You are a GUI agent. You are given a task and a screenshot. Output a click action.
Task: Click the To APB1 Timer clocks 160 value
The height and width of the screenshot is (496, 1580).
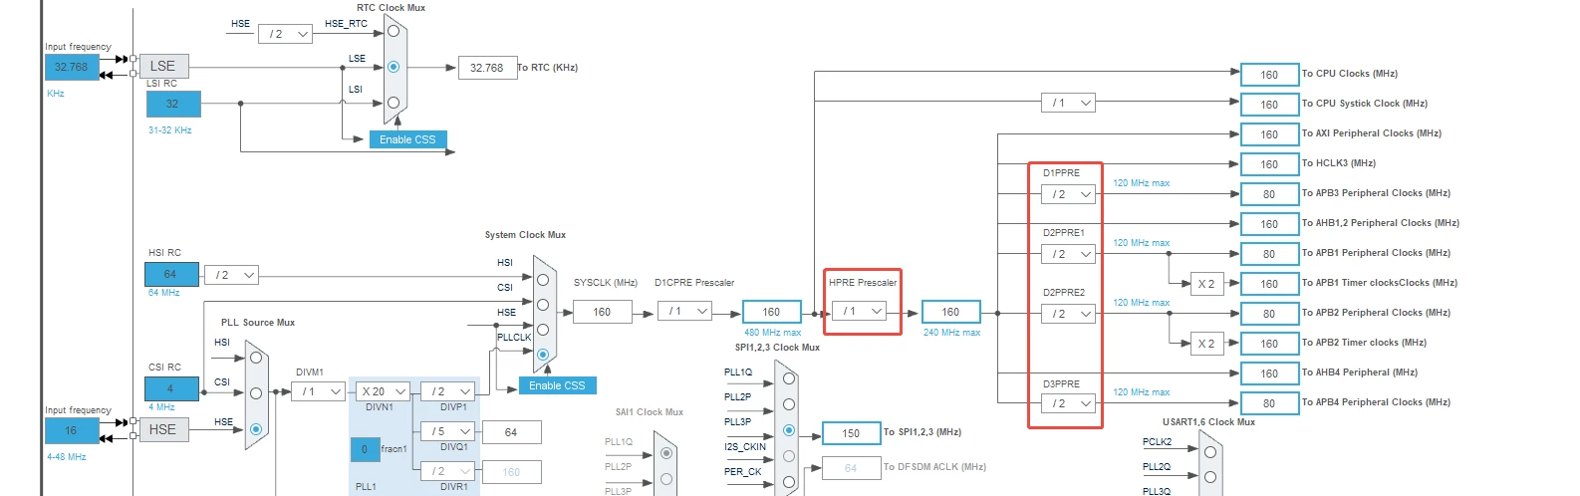pos(1269,284)
